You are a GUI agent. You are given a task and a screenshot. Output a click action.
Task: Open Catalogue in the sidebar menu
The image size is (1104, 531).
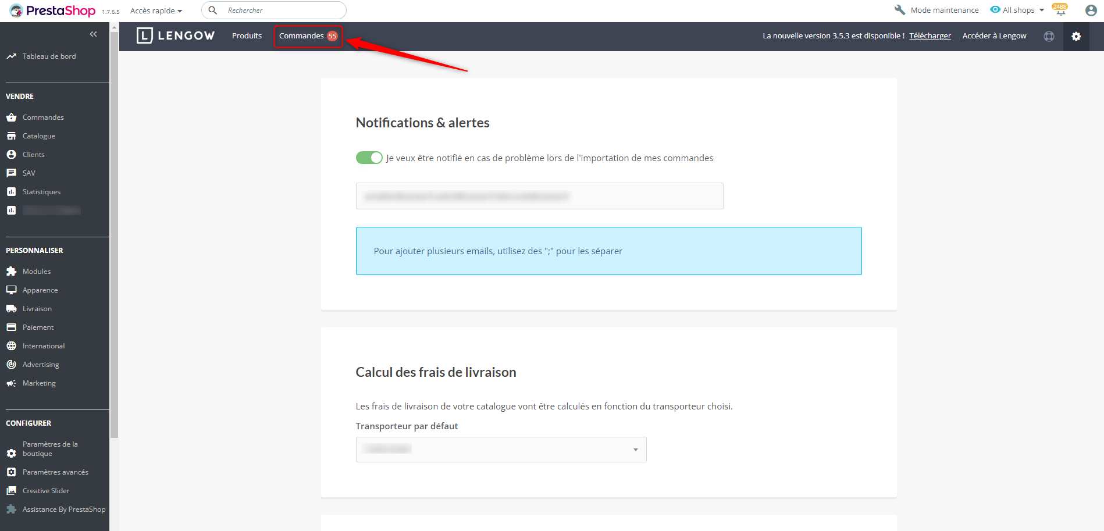39,136
